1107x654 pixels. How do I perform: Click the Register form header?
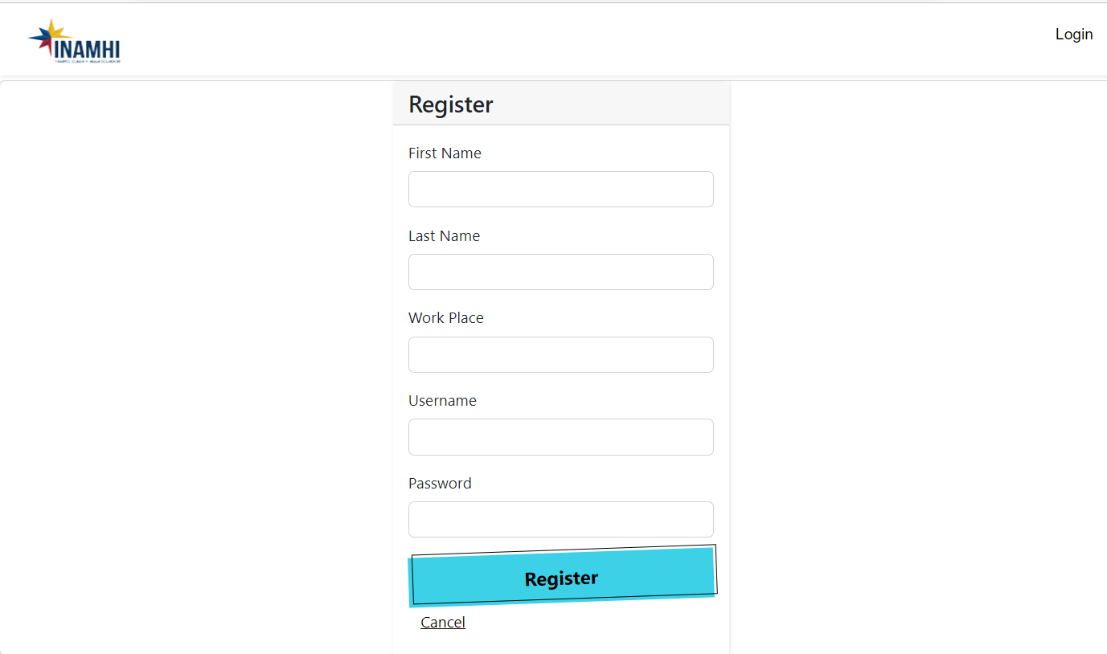click(450, 104)
